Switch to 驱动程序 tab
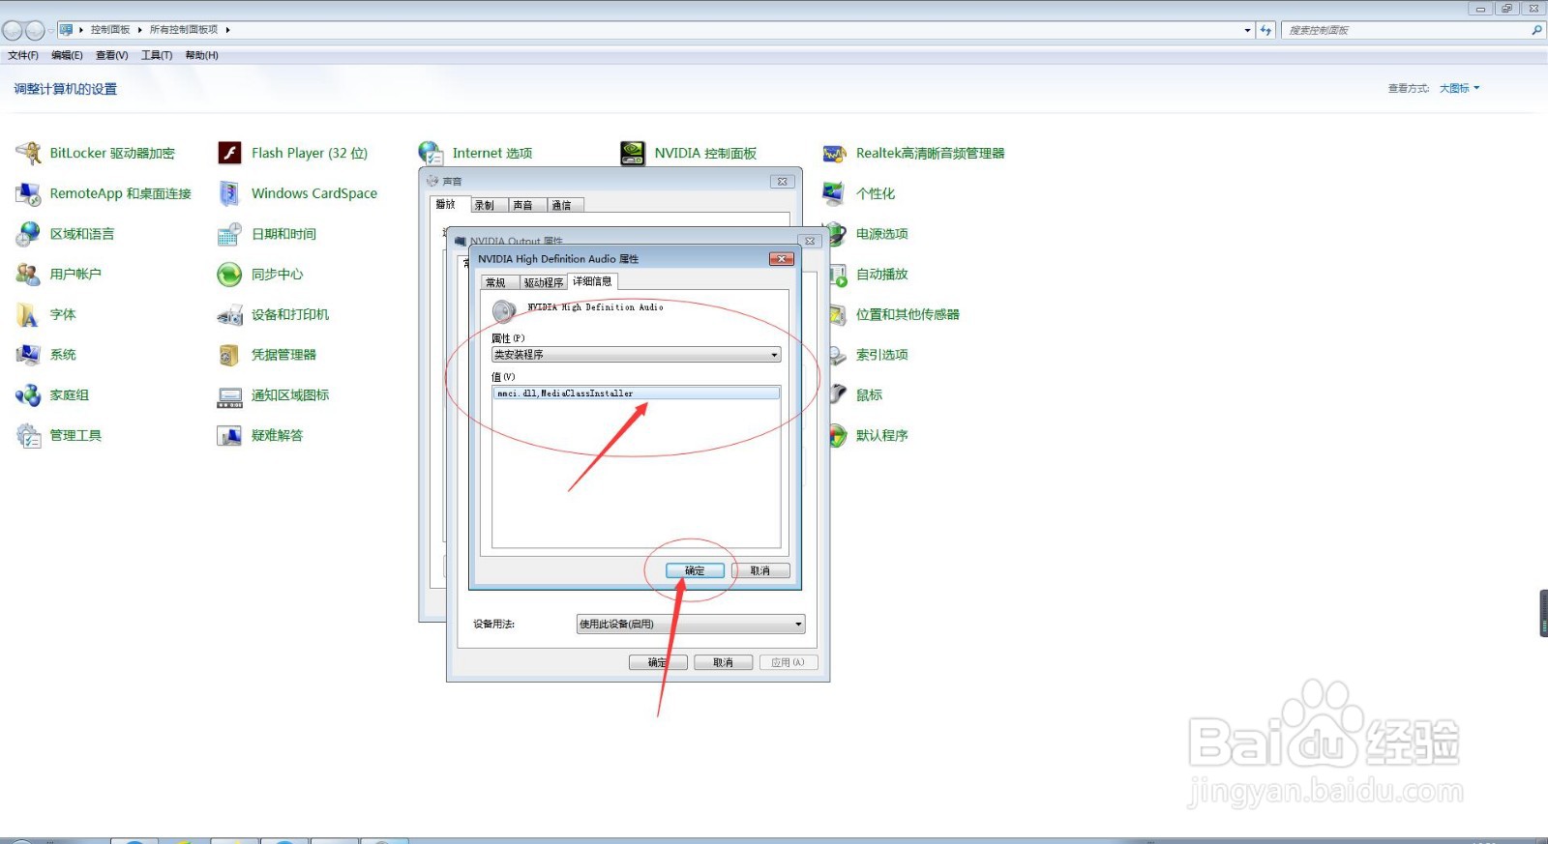The height and width of the screenshot is (844, 1548). [544, 282]
